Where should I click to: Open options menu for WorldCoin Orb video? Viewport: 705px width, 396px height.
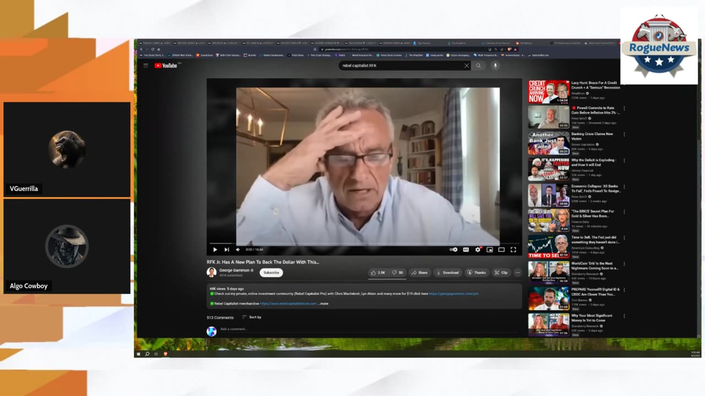coord(624,263)
